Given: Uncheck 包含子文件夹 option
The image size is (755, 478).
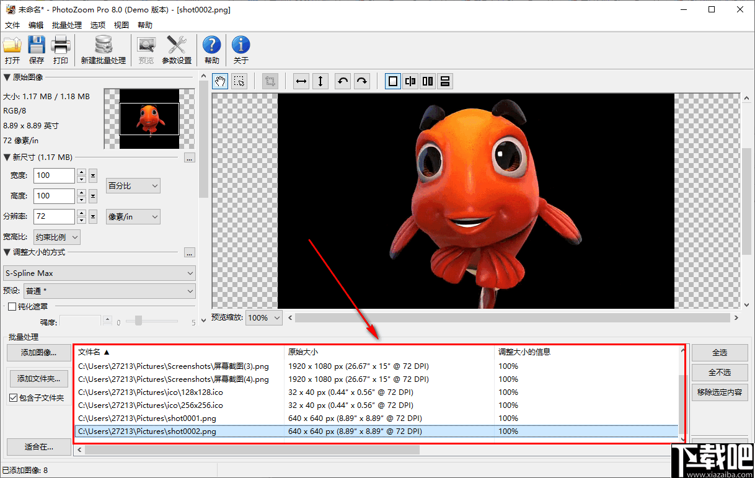Looking at the screenshot, I should coord(14,397).
